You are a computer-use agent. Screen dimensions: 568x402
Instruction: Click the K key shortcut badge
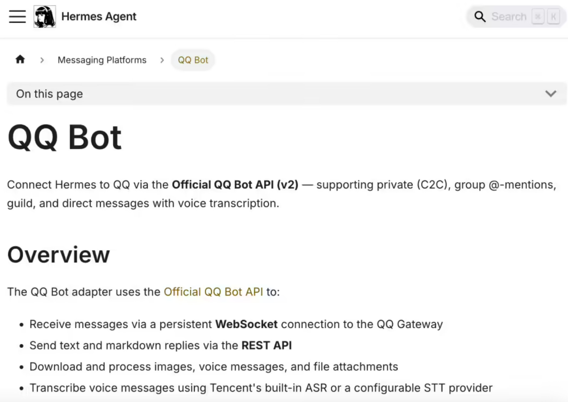[554, 17]
